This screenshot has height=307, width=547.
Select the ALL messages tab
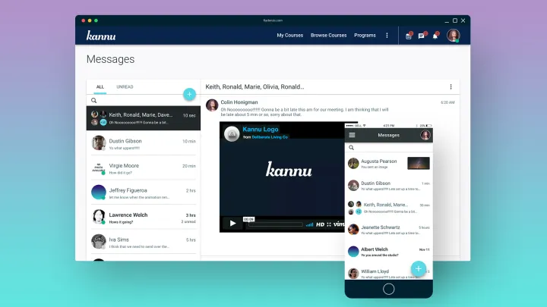(100, 87)
